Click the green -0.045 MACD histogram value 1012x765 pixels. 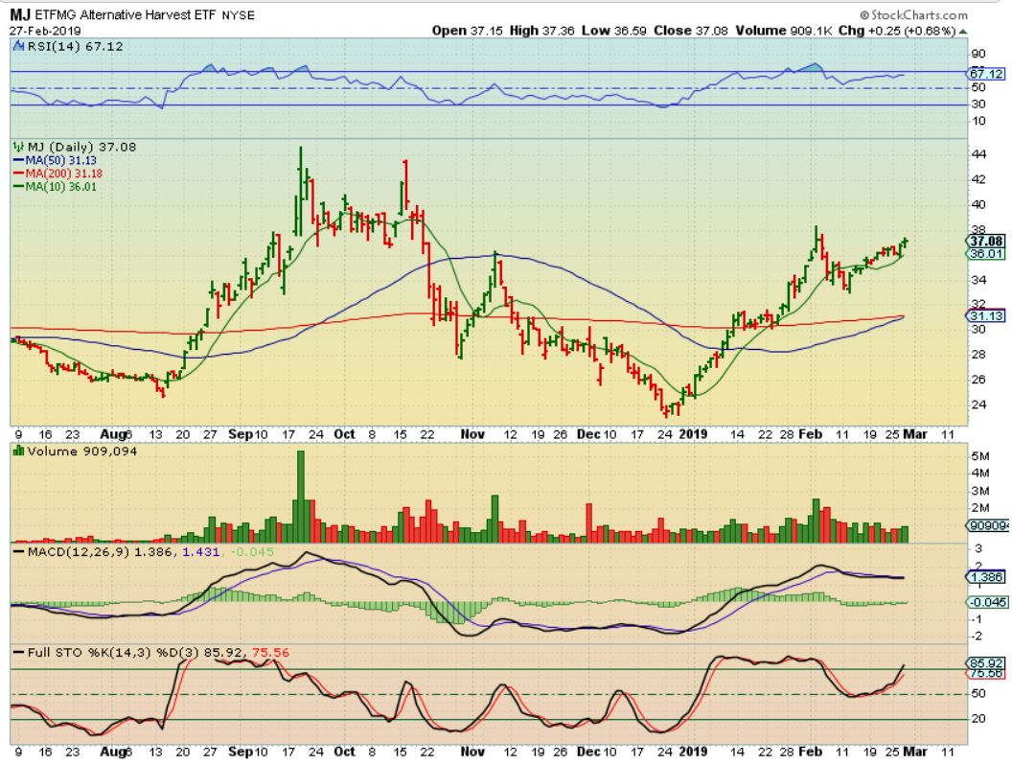pyautogui.click(x=252, y=552)
